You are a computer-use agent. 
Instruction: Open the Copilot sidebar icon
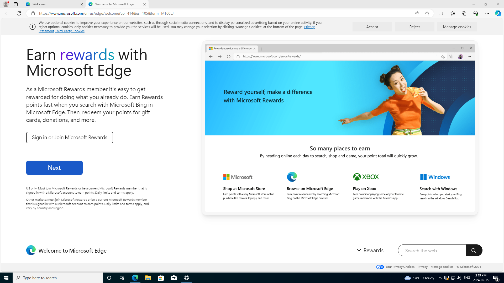[498, 13]
